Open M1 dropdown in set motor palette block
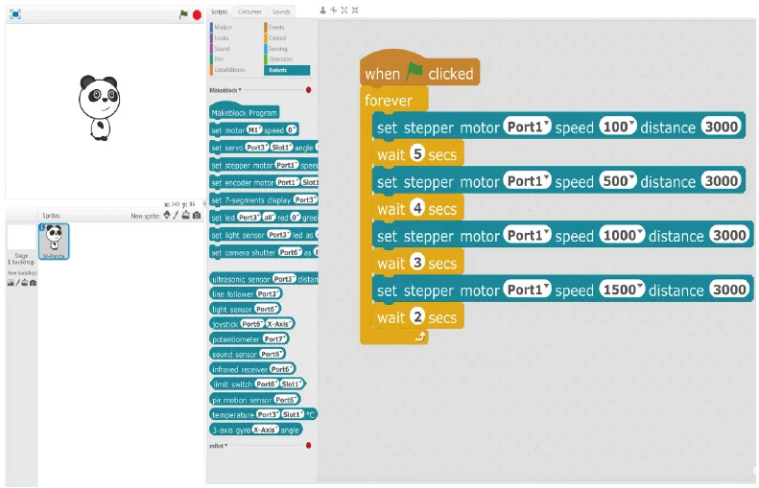The height and width of the screenshot is (488, 759). (254, 129)
